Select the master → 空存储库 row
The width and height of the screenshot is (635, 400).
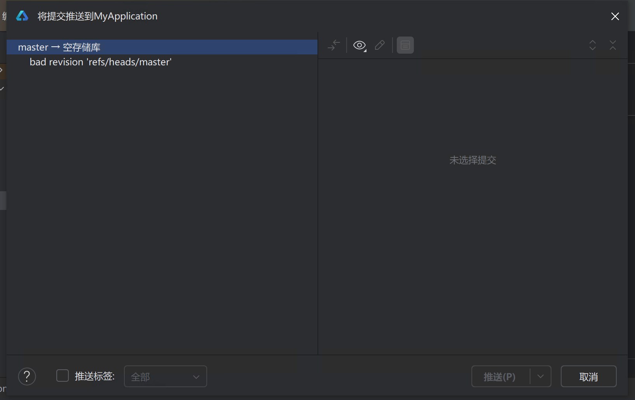(162, 47)
